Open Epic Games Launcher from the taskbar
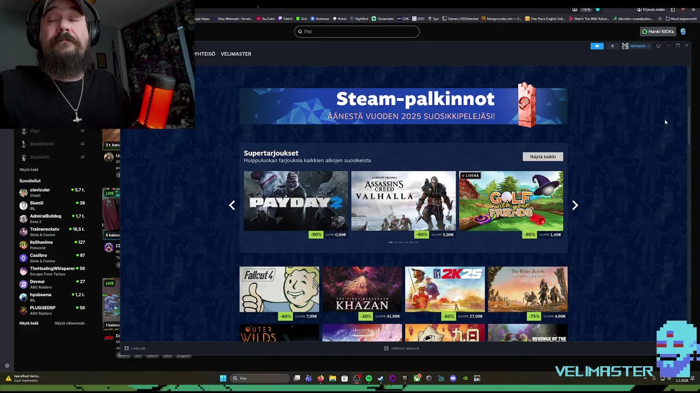The width and height of the screenshot is (700, 393). 405,378
